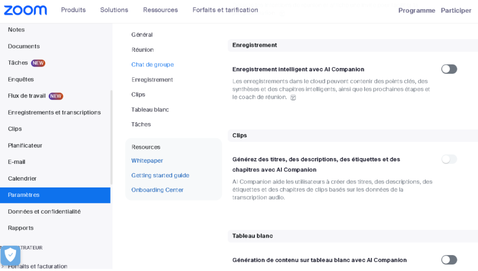Go to Onboarding Center
The width and height of the screenshot is (478, 271).
point(157,190)
